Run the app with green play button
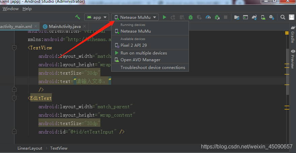296x153 pixels. 164,17
